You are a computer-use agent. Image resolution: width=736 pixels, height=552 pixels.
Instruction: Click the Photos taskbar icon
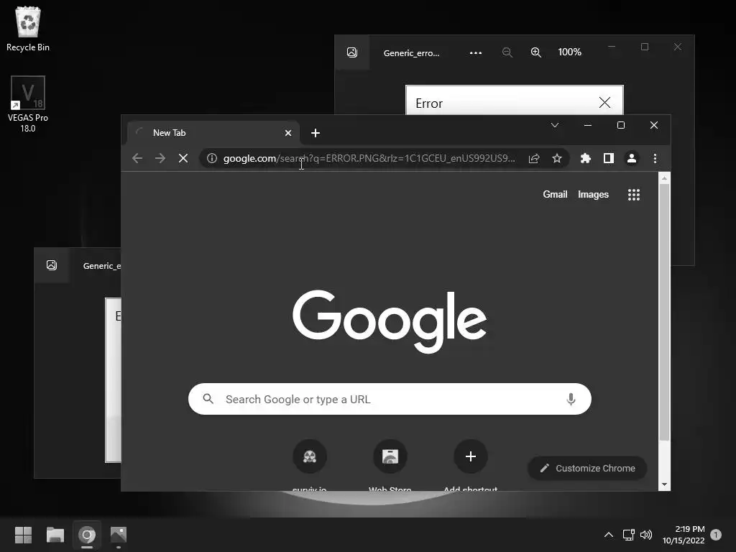119,535
